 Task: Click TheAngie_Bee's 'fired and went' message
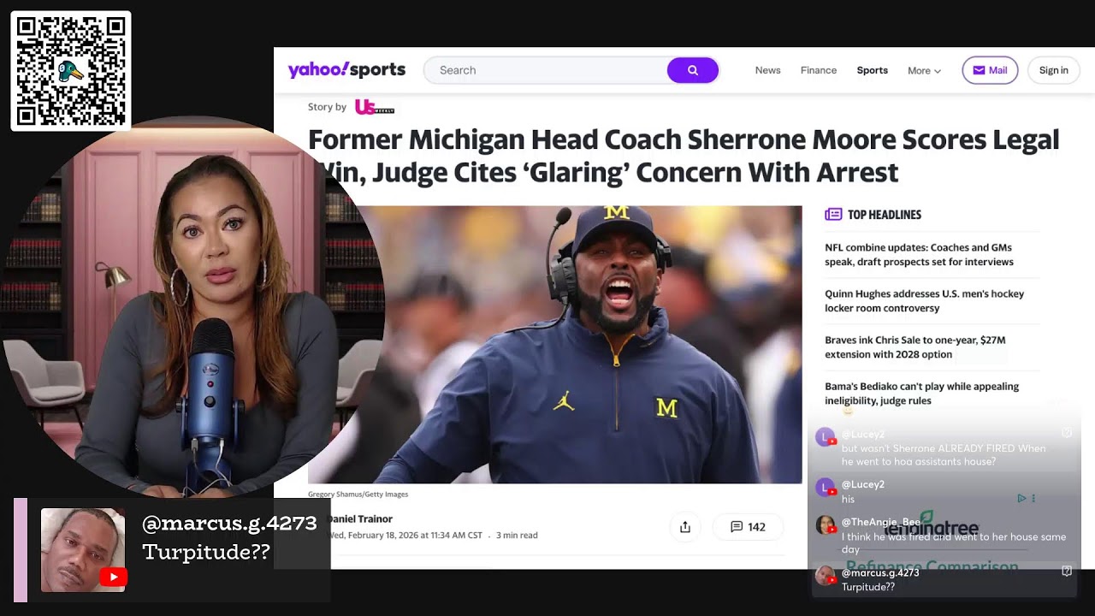click(x=954, y=543)
